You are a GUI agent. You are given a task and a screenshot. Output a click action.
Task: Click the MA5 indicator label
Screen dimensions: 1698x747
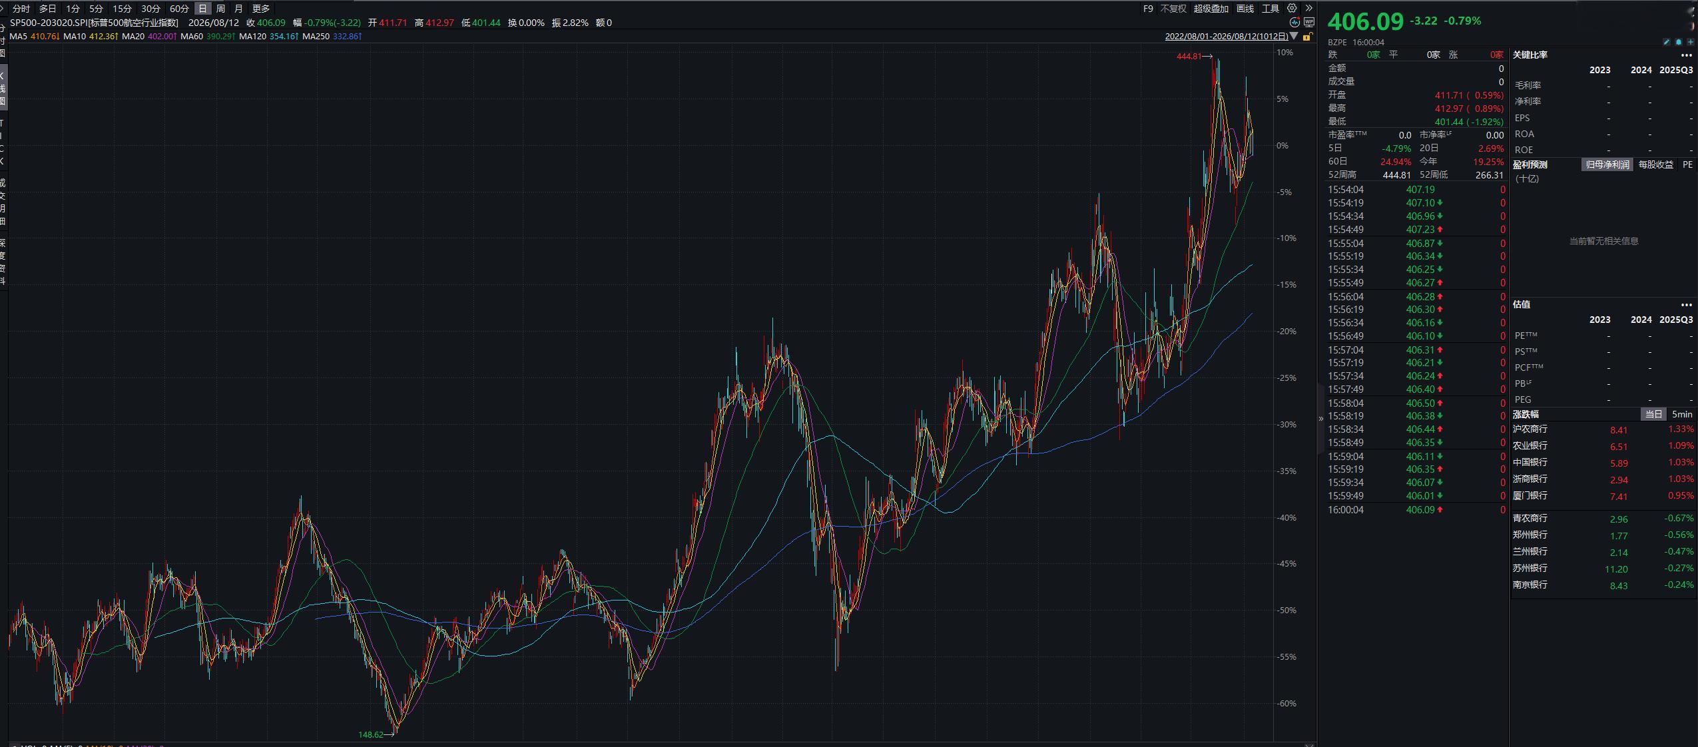[19, 36]
